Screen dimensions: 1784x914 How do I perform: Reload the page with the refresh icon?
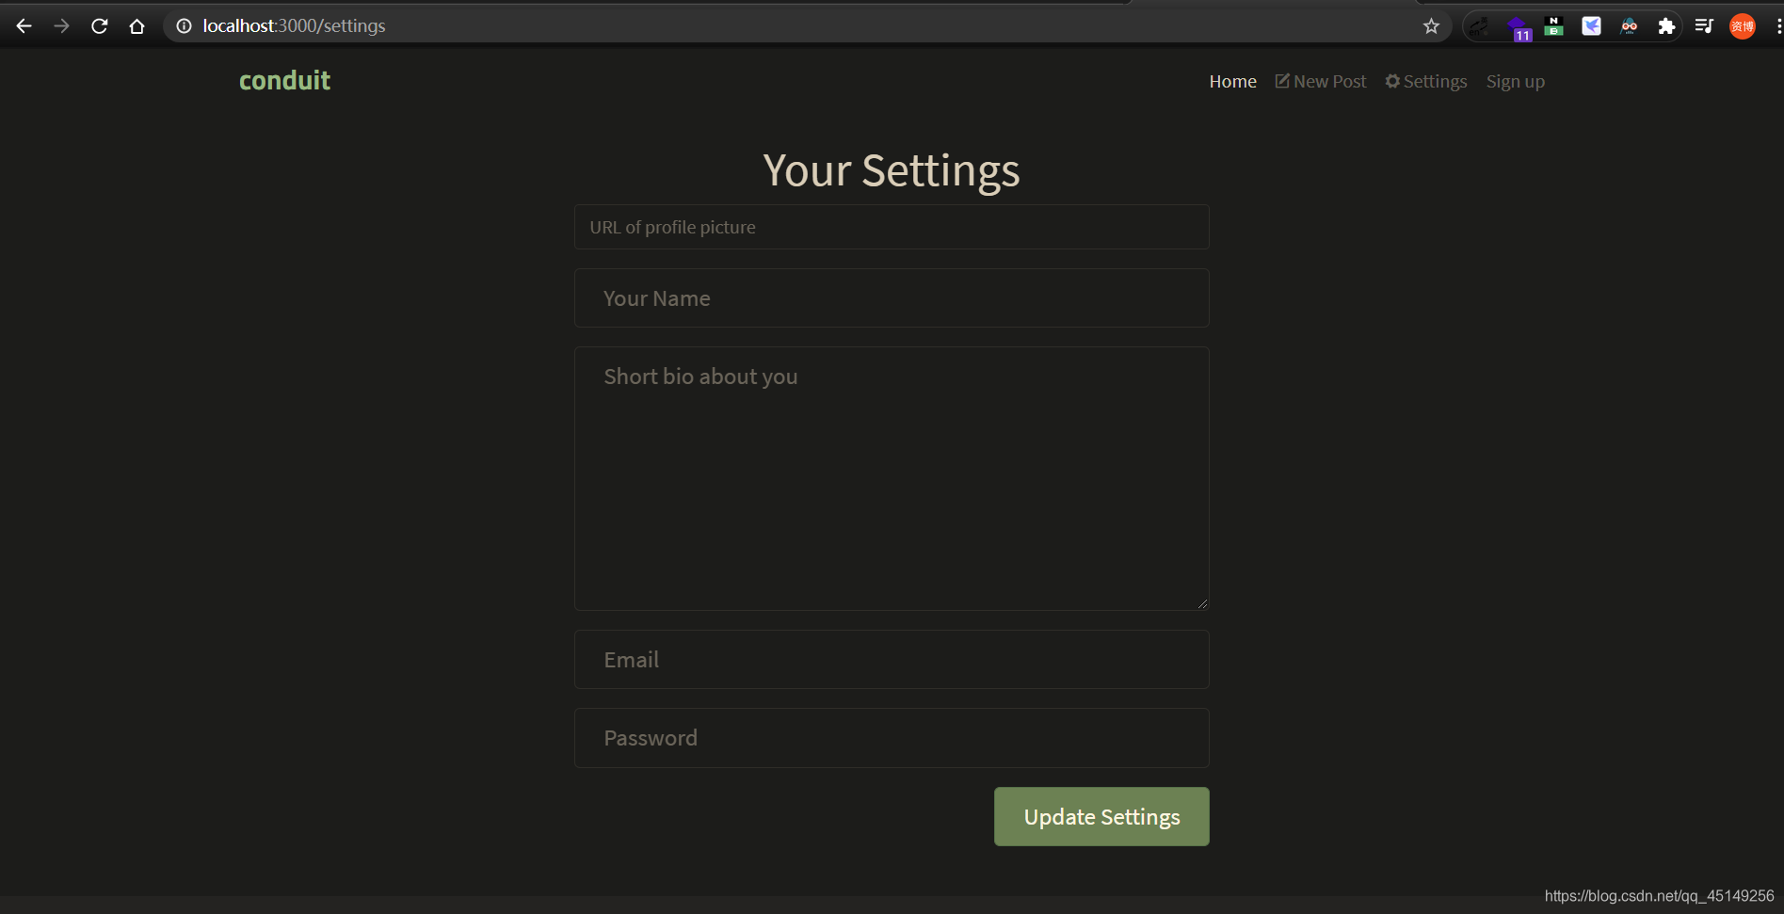(x=100, y=26)
